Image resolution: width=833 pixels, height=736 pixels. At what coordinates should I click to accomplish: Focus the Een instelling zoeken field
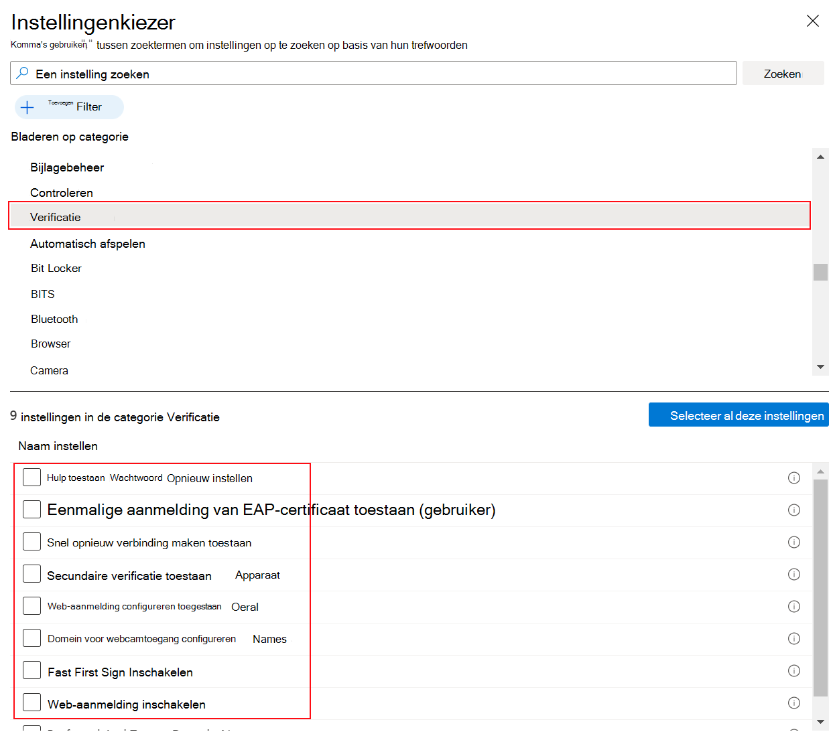pos(373,73)
